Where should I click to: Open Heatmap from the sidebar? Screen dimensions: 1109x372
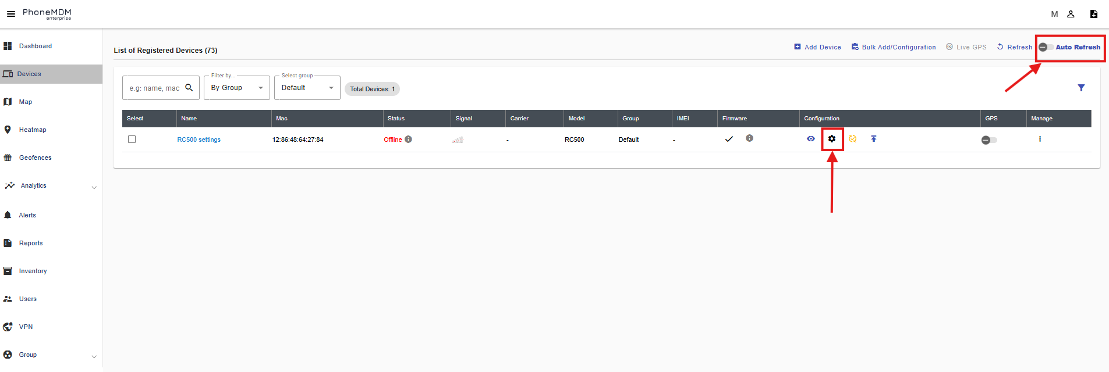[x=33, y=130]
